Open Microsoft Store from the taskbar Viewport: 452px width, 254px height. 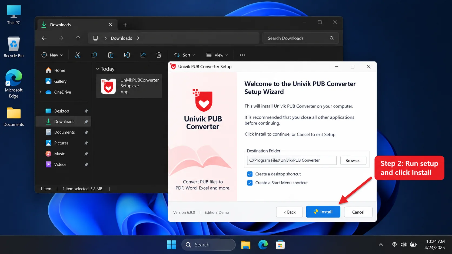point(280,245)
